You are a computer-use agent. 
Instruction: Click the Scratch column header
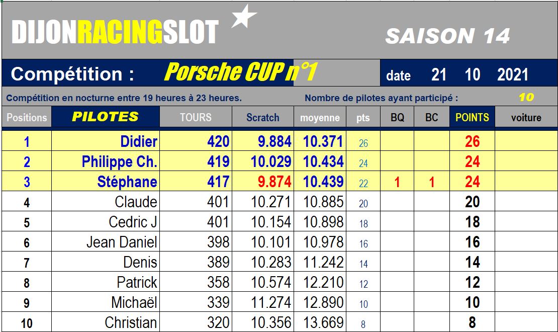point(262,117)
